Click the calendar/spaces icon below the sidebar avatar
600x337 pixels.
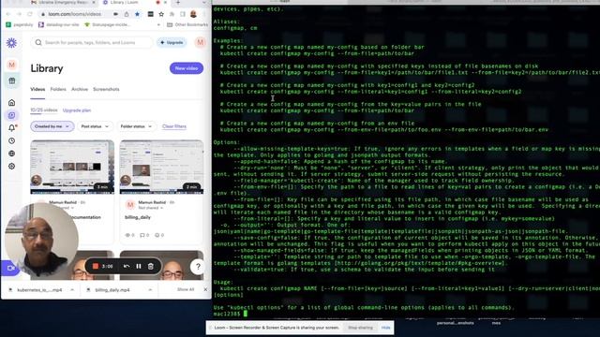[x=12, y=81]
